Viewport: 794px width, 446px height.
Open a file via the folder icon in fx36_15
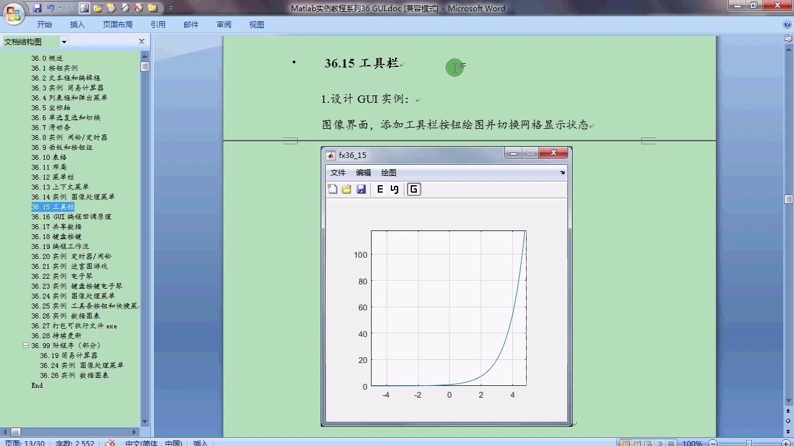(347, 189)
